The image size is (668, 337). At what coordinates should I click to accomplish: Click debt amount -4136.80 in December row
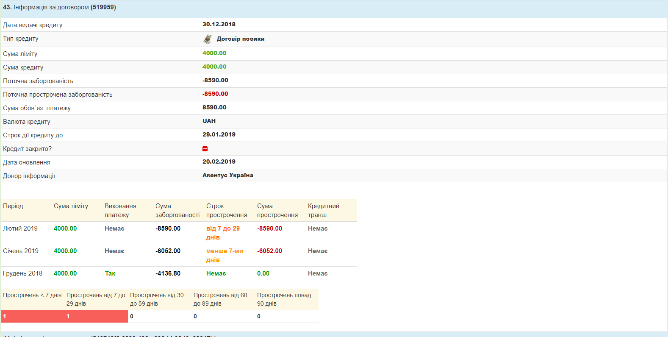[168, 273]
